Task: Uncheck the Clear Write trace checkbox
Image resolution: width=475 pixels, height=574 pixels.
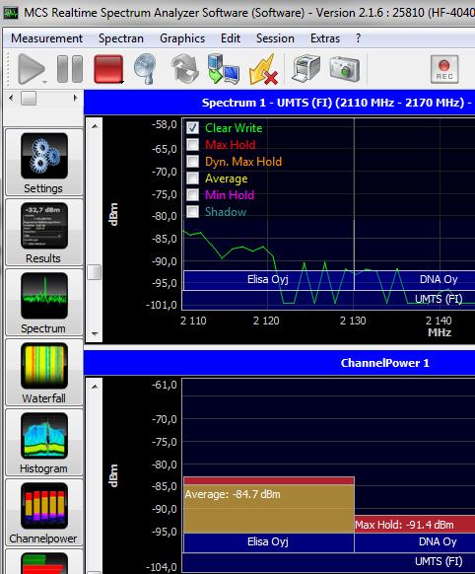Action: click(x=192, y=127)
